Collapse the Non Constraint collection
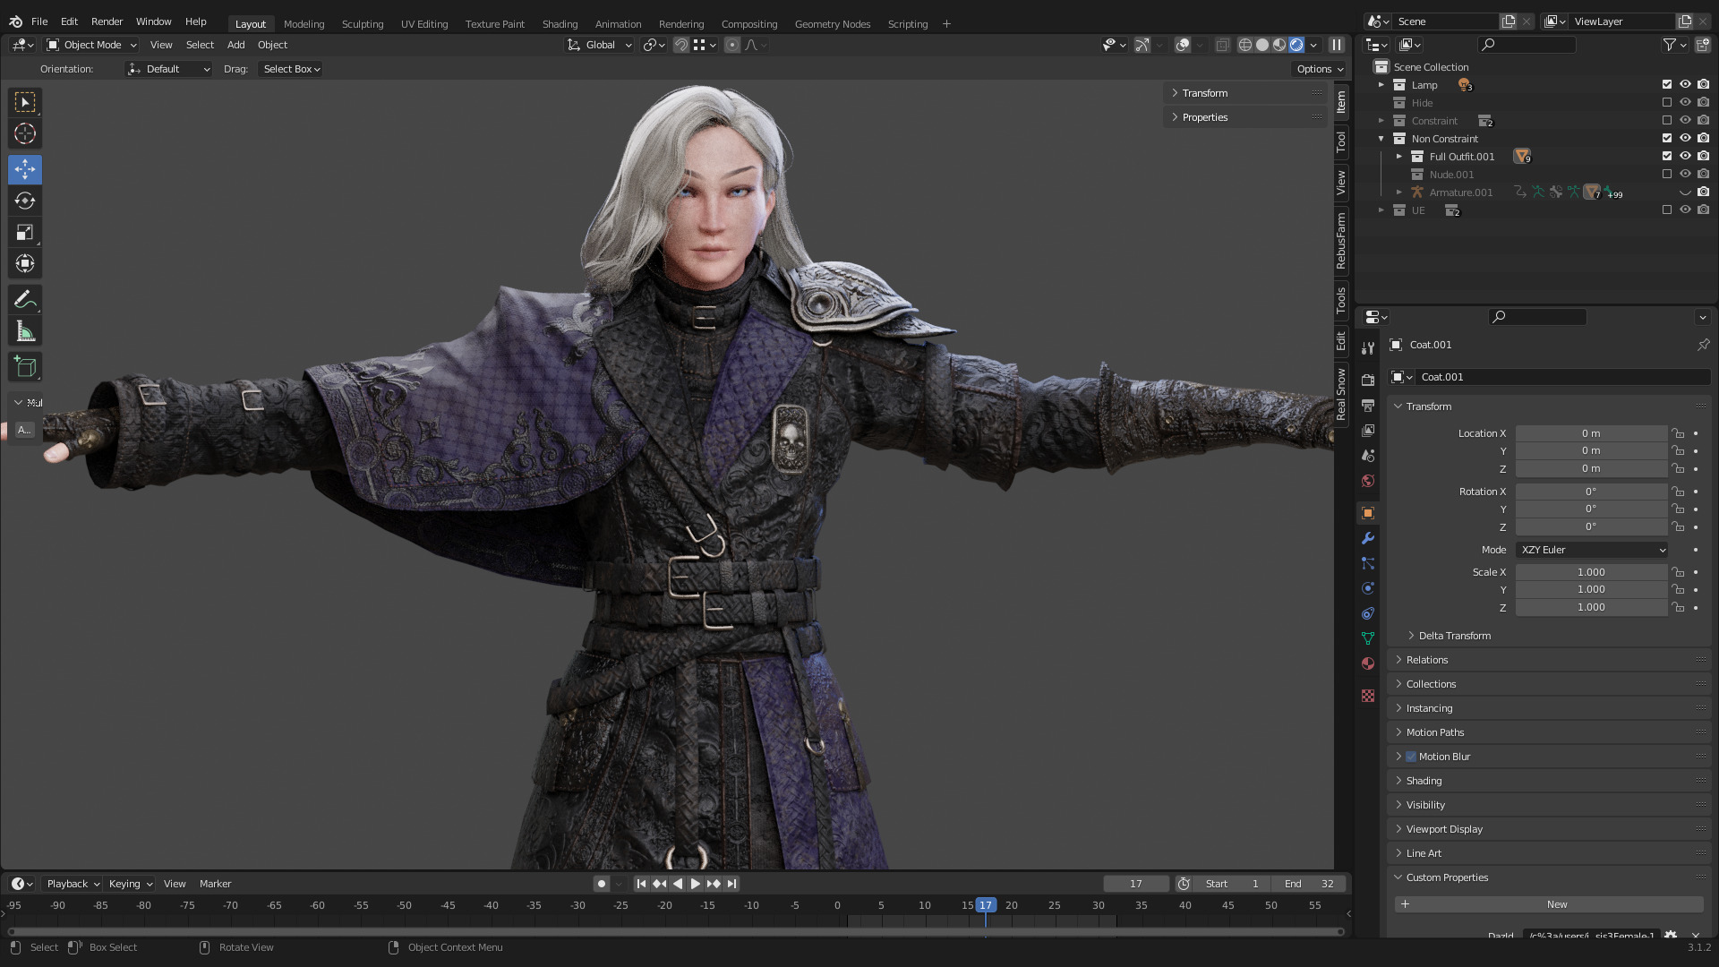The width and height of the screenshot is (1719, 967). [x=1381, y=139]
